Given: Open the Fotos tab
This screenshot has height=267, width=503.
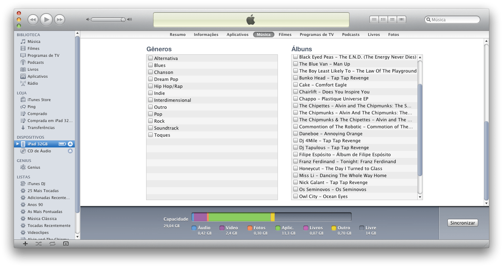Looking at the screenshot, I should [x=393, y=35].
